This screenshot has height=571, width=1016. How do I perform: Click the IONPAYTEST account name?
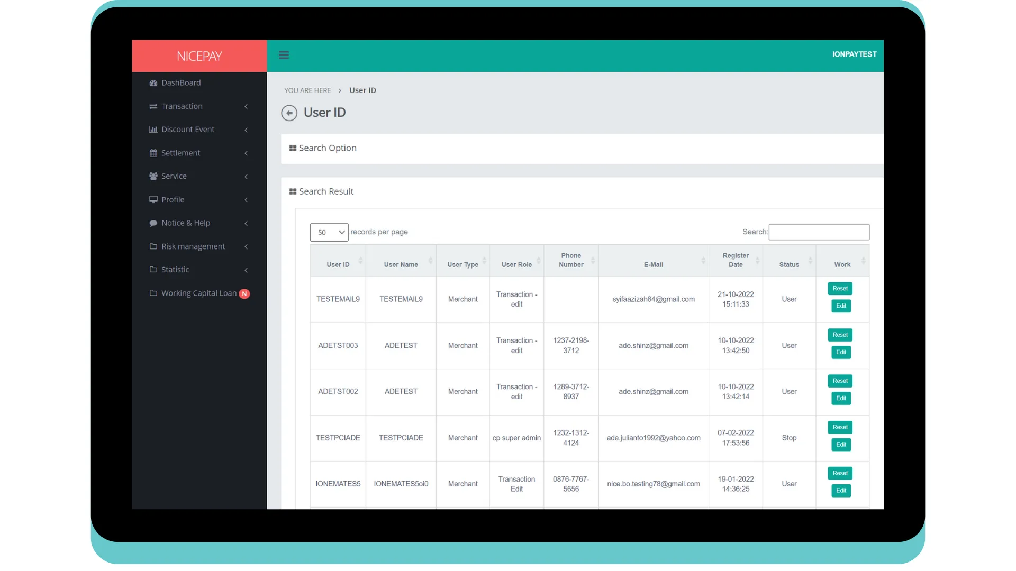point(854,54)
